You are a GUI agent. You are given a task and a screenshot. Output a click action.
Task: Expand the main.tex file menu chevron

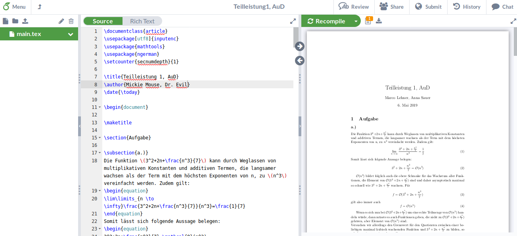click(x=71, y=34)
